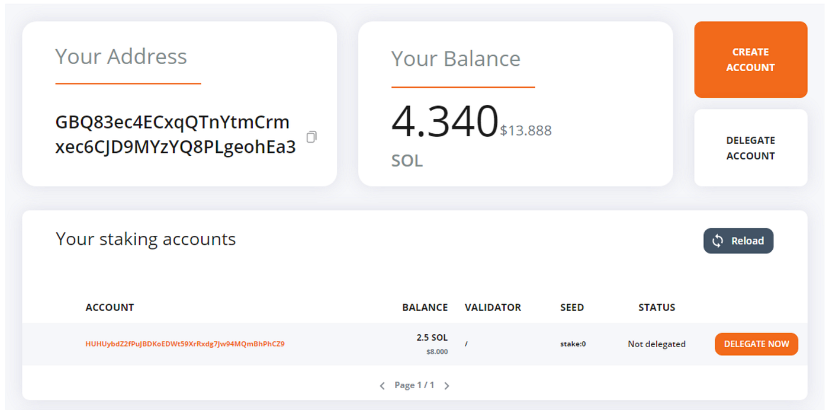Click the ACCOUNT column header
Image resolution: width=829 pixels, height=413 pixels.
point(110,308)
